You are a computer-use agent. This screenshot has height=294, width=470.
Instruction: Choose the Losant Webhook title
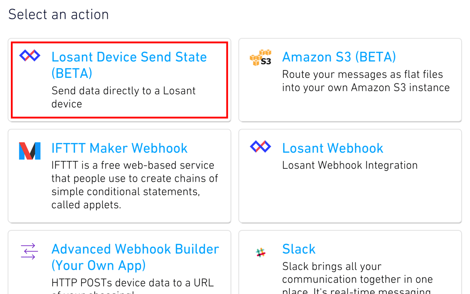333,148
